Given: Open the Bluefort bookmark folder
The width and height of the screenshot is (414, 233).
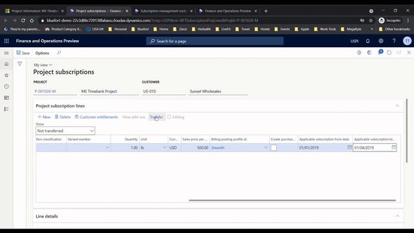Looking at the screenshot, I should (140, 29).
